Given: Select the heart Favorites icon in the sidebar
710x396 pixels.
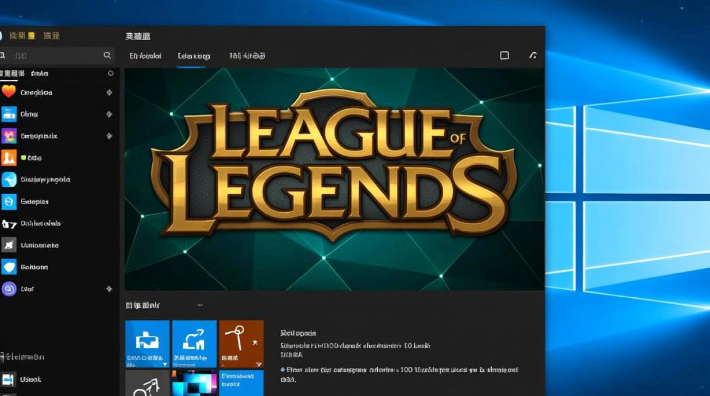Looking at the screenshot, I should click(10, 92).
